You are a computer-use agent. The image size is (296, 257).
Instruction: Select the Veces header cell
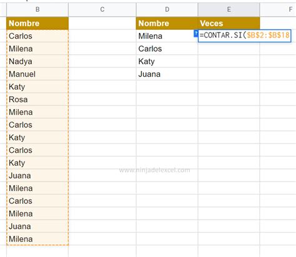(x=229, y=23)
